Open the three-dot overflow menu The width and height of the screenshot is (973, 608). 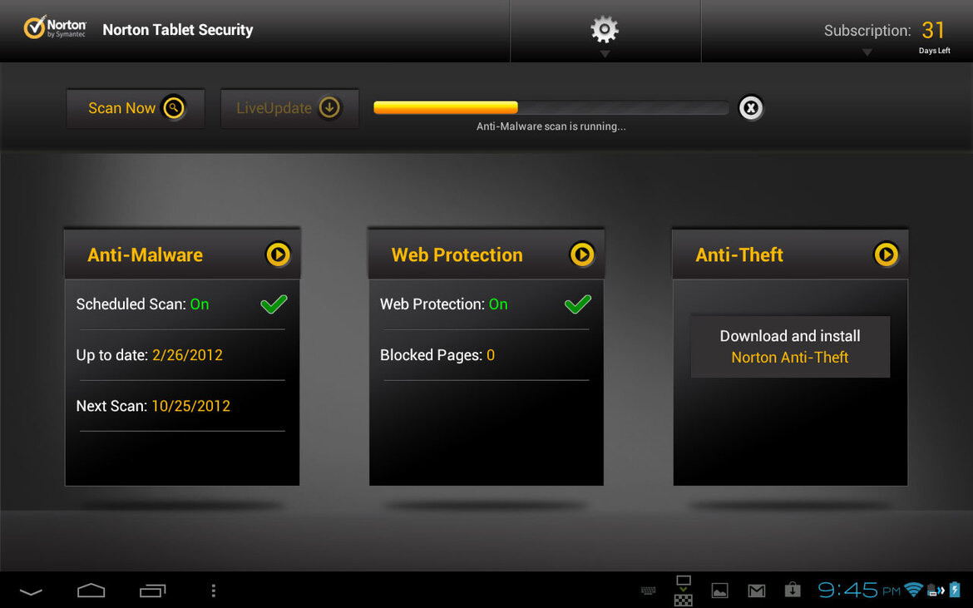tap(214, 591)
